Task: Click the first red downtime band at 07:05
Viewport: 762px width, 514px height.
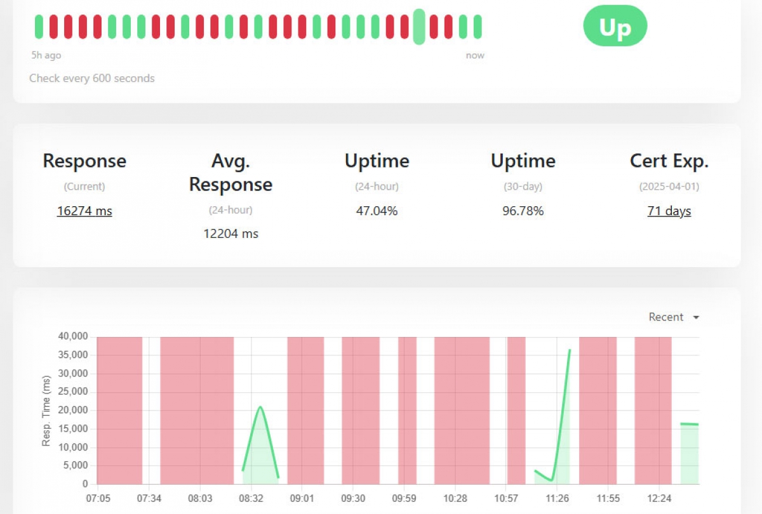Action: [119, 410]
